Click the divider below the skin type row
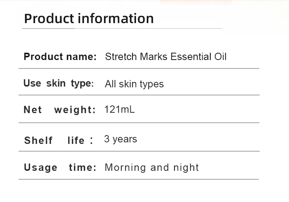 point(139,95)
